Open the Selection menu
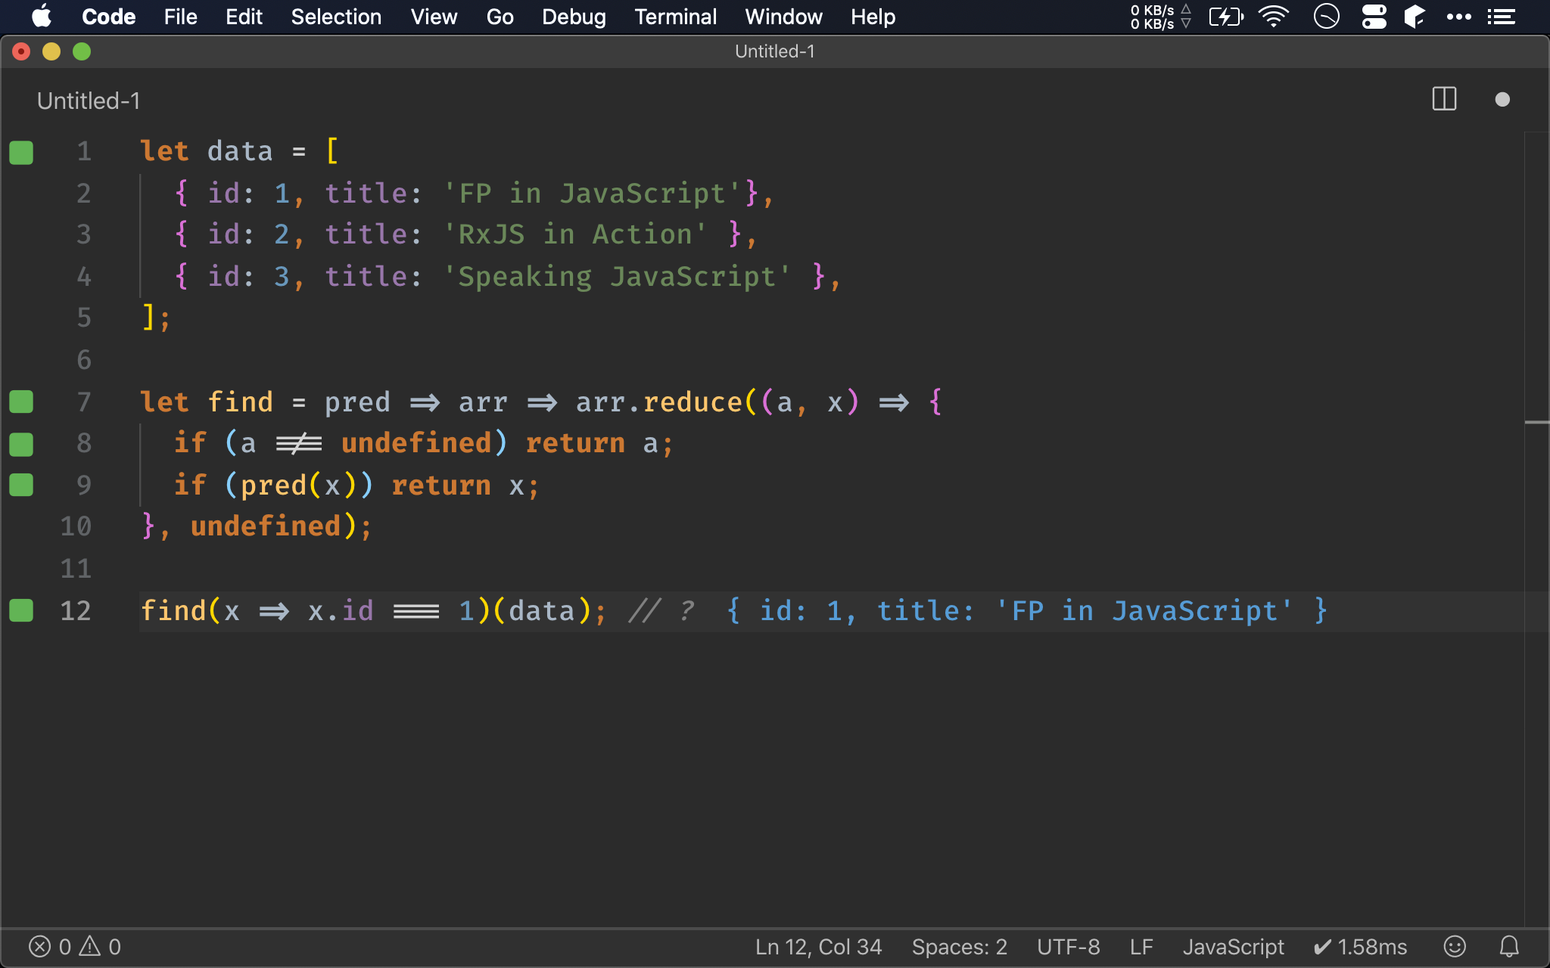This screenshot has height=968, width=1550. pos(336,17)
